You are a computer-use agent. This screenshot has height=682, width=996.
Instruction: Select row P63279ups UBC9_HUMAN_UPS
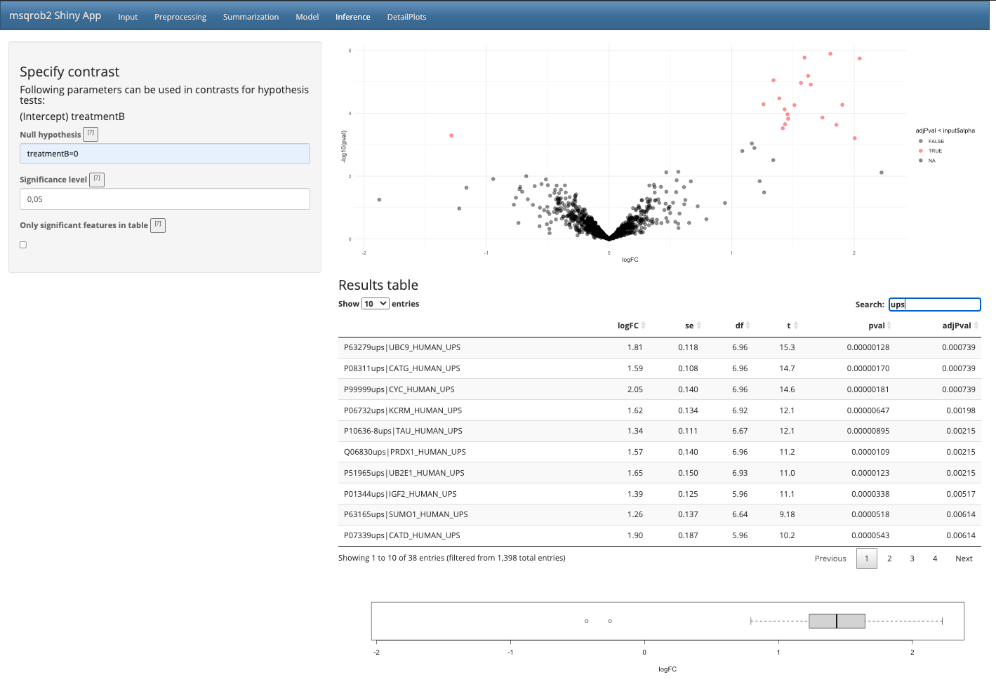click(402, 347)
